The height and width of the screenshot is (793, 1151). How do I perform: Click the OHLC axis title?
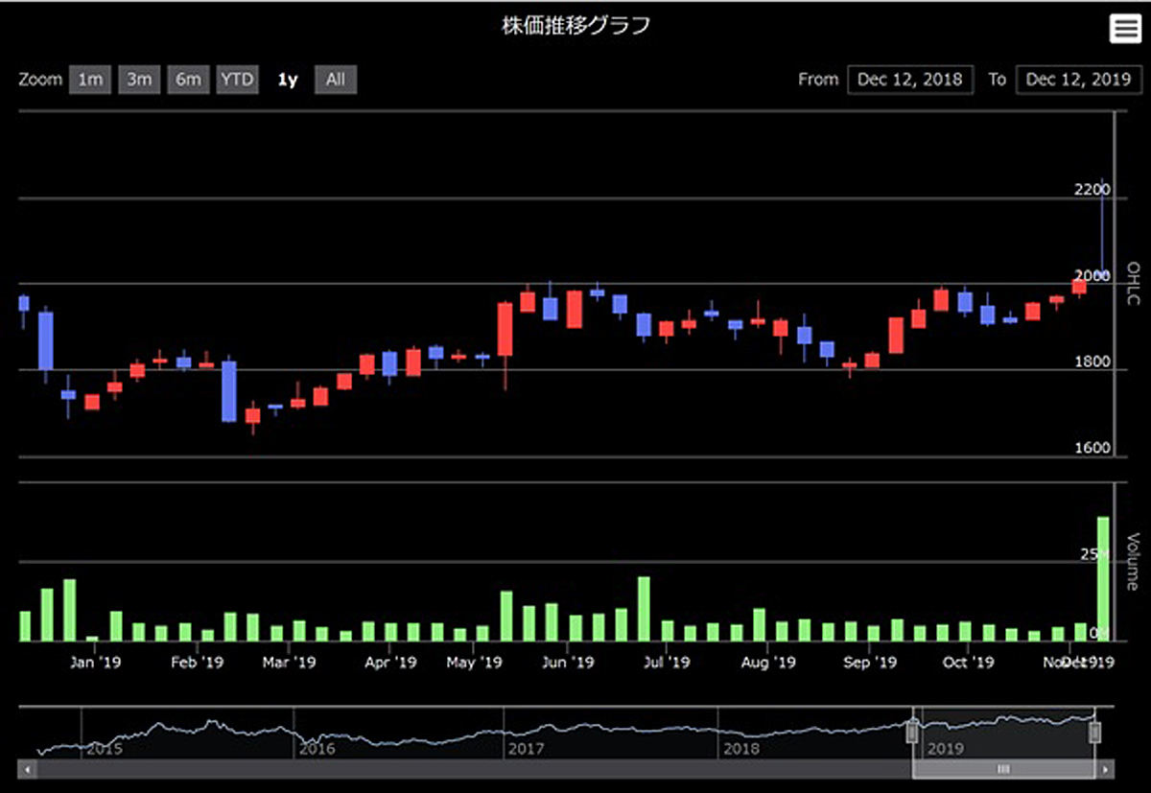[1132, 284]
